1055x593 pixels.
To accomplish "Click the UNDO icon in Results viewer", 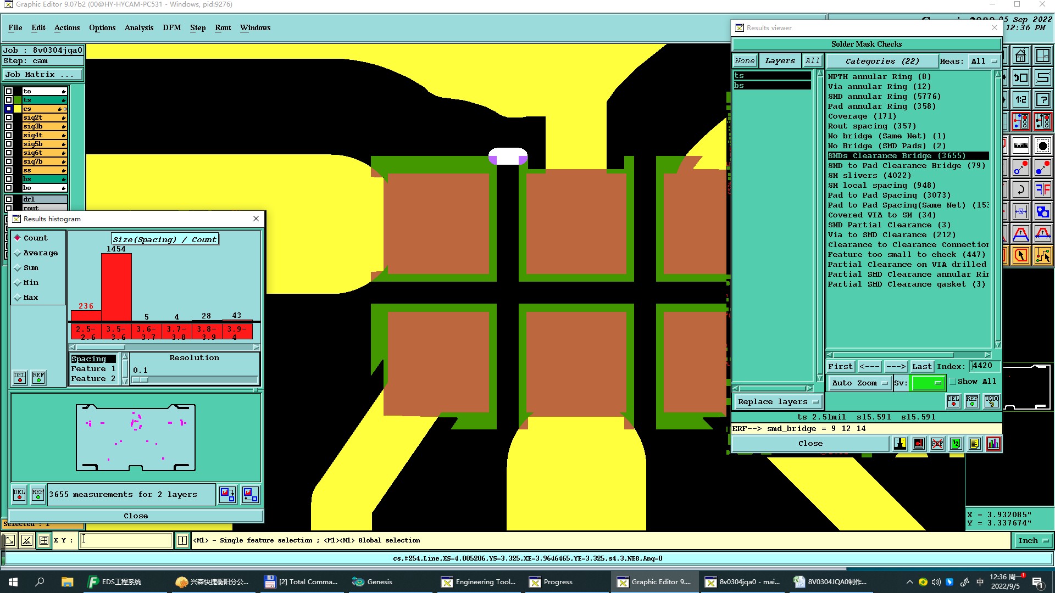I will [991, 401].
